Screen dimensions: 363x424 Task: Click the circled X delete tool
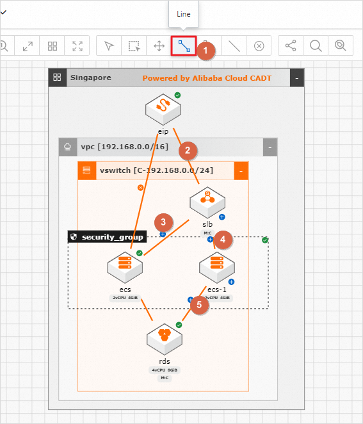tap(259, 45)
